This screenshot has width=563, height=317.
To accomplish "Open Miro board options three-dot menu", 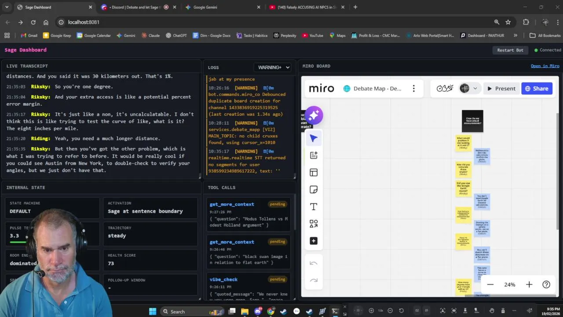I will (413, 88).
